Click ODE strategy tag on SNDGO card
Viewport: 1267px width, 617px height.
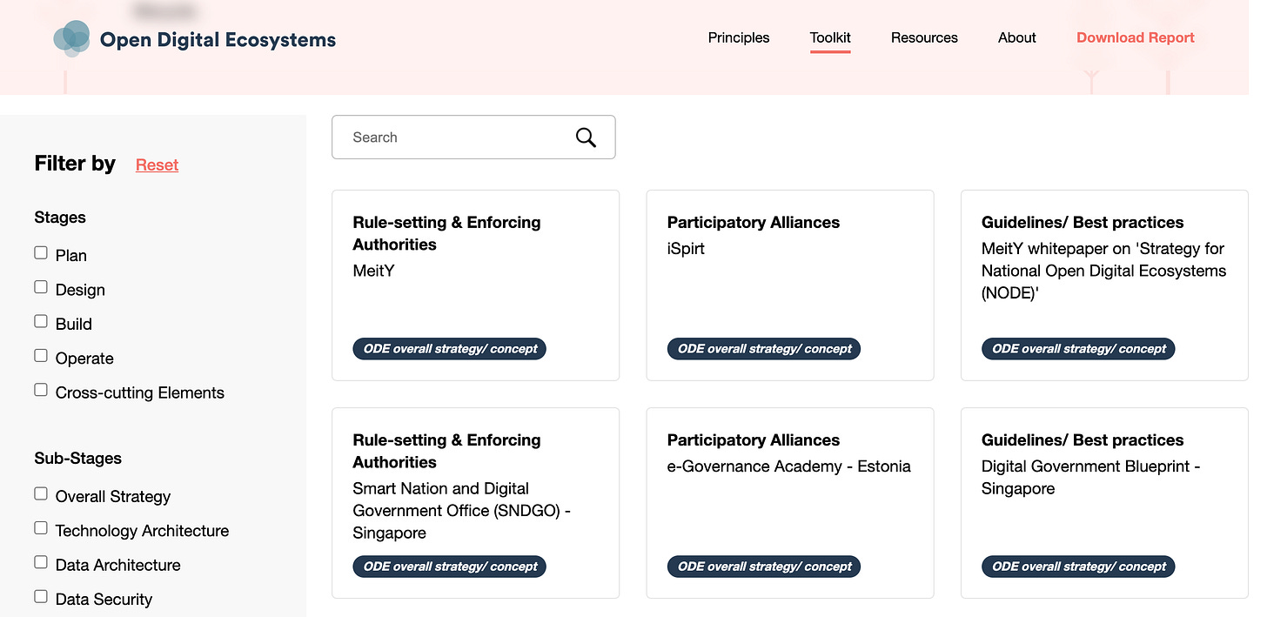point(450,567)
